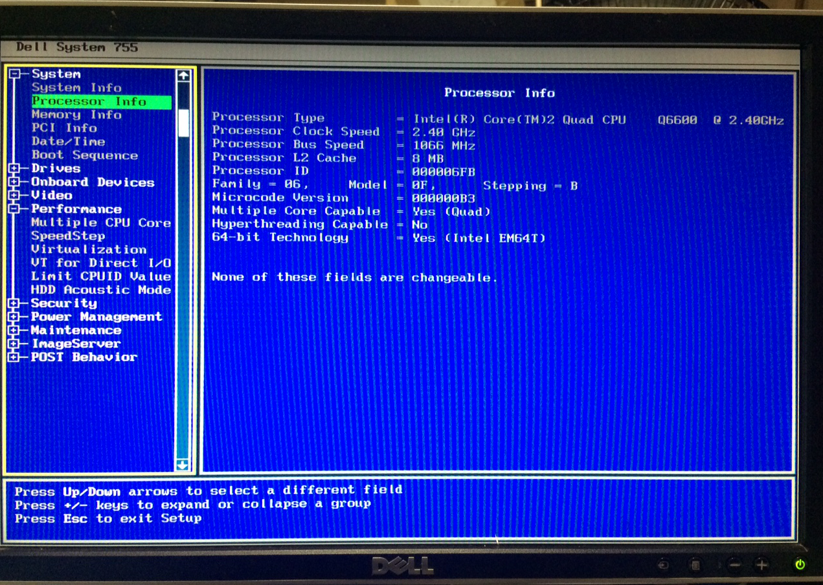Screen dimensions: 823x585
Task: Open PCI Info entry
Action: [64, 128]
